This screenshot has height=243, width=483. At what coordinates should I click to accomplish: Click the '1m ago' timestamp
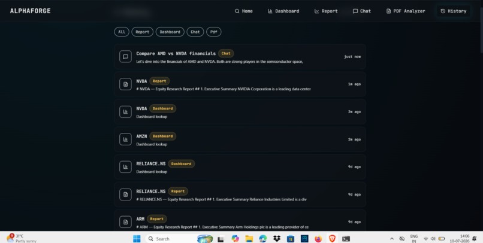354,84
